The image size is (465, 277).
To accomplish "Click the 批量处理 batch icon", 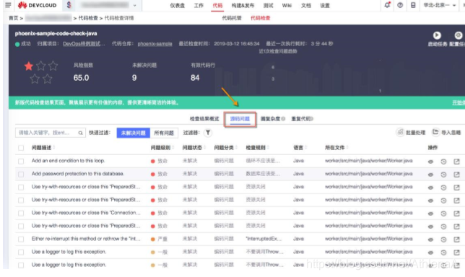I will [400, 132].
